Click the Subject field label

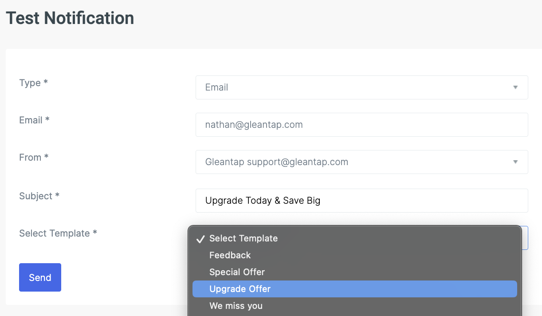click(39, 196)
